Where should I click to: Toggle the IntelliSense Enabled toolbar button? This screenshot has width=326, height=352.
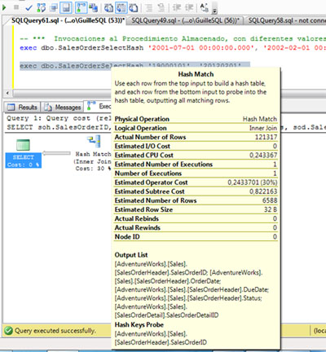pyautogui.click(x=66, y=7)
